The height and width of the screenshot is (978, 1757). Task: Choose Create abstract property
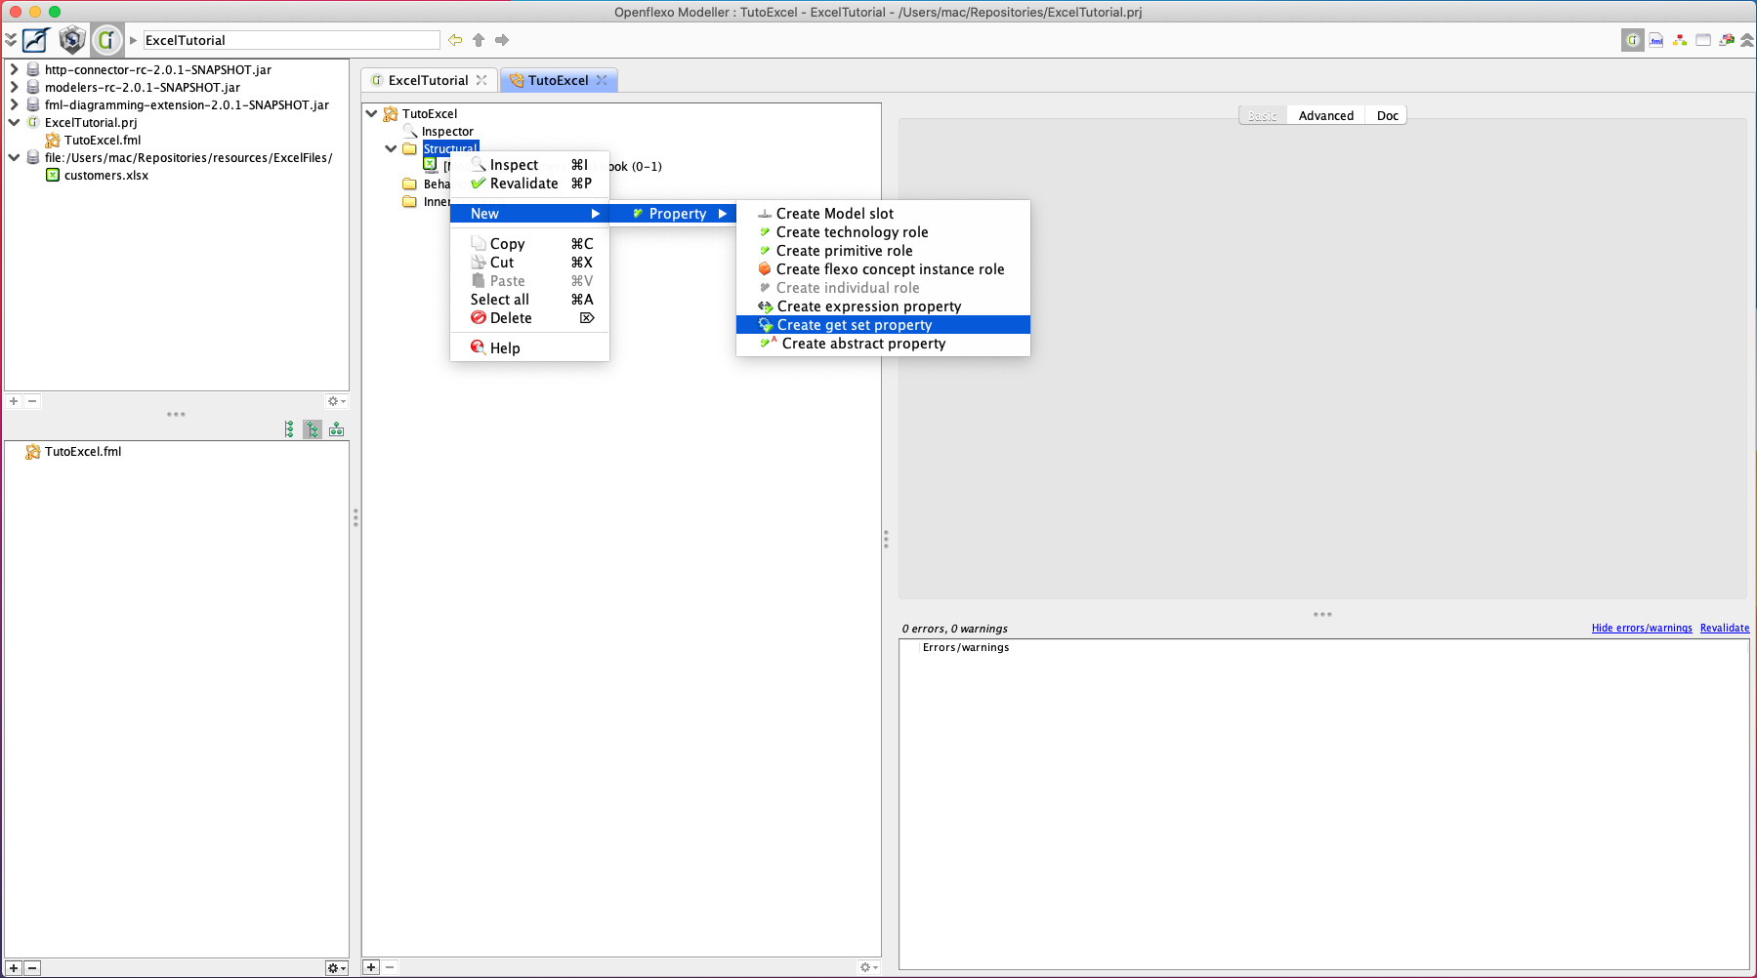coord(883,343)
